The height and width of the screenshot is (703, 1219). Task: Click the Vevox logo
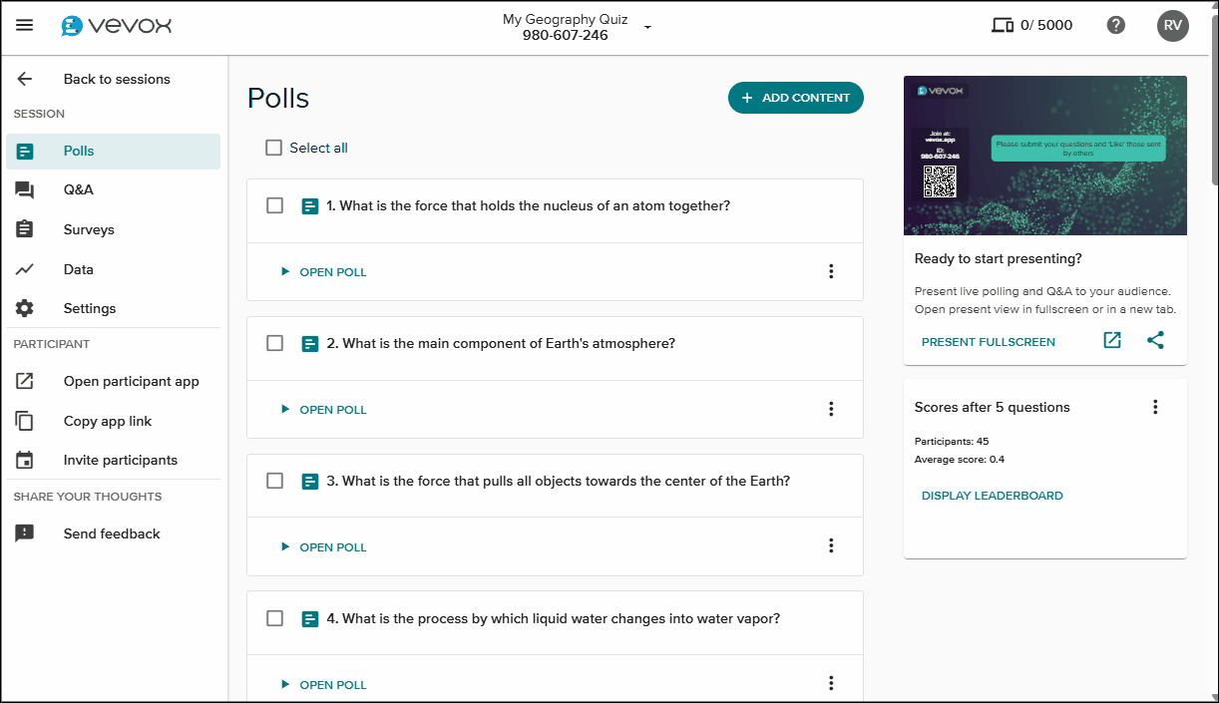point(116,26)
